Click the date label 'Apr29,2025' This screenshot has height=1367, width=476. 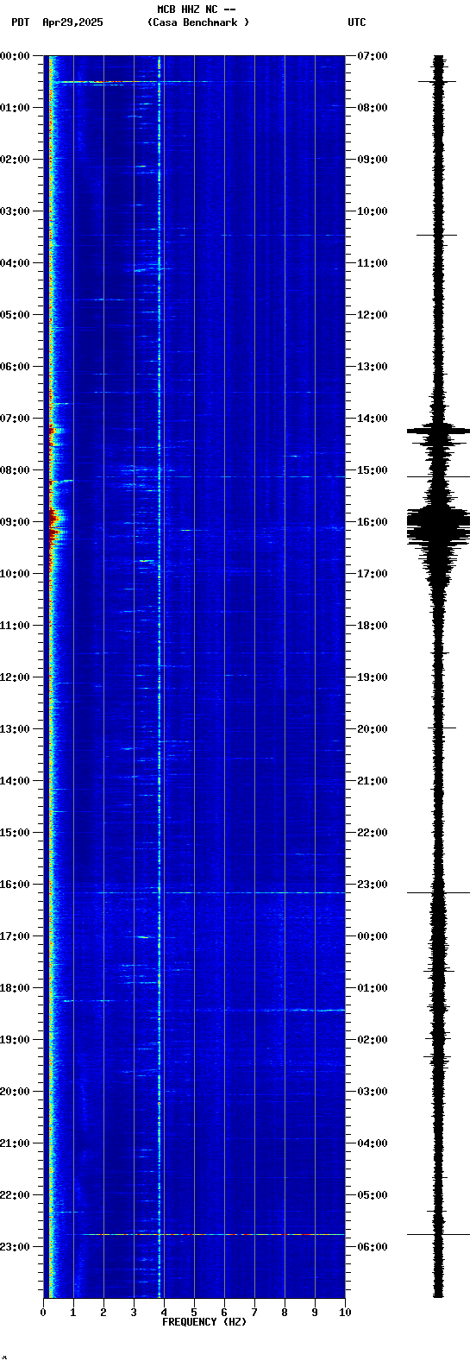tap(72, 22)
